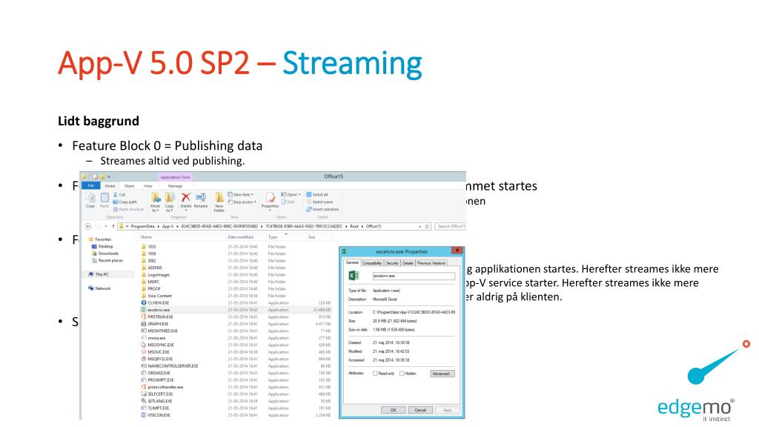This screenshot has height=427, width=759.
Task: Switch to the View ribbon tab
Action: click(148, 186)
